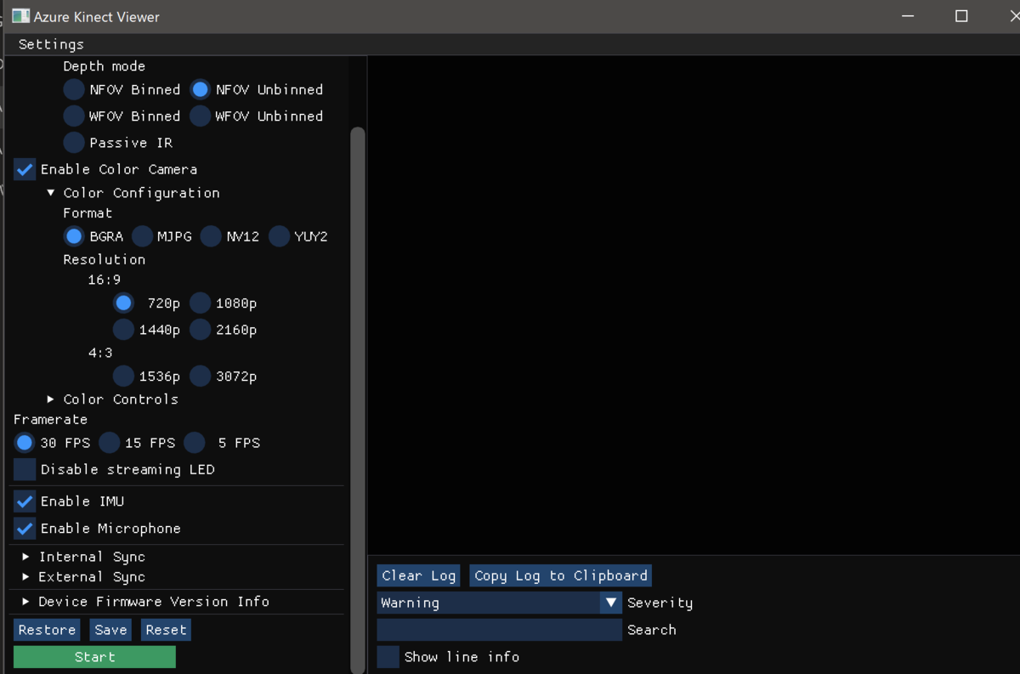The width and height of the screenshot is (1020, 674).
Task: Click the Depth mode label
Action: tap(104, 66)
